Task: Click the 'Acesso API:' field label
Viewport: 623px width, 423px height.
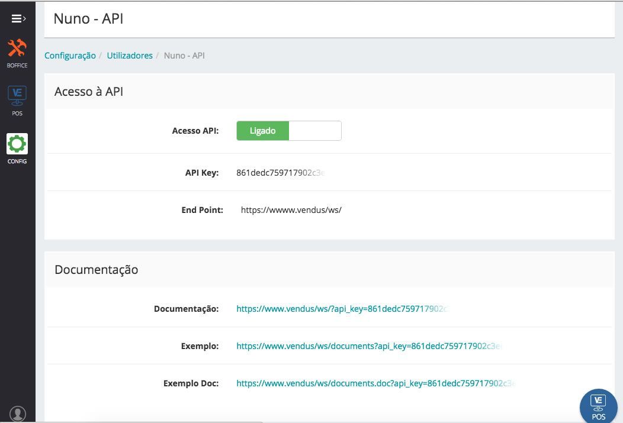Action: coord(195,131)
